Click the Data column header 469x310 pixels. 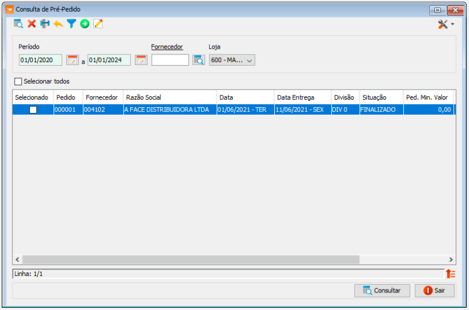pos(246,97)
